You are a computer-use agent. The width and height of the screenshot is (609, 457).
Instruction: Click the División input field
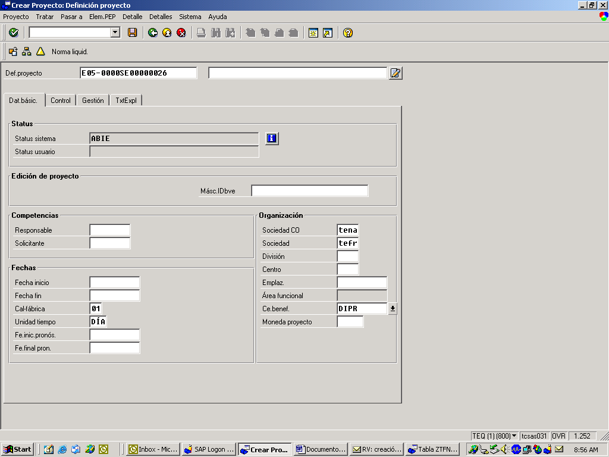coord(347,256)
